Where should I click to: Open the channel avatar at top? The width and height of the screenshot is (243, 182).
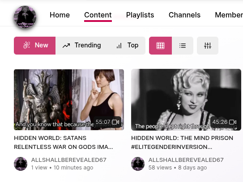click(x=25, y=17)
